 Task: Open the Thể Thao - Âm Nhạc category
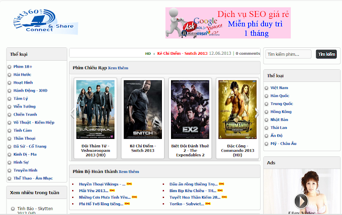point(33,178)
